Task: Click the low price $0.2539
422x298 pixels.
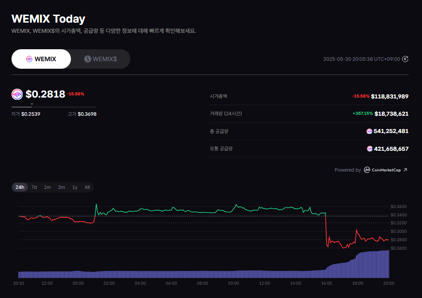Action: (31, 114)
